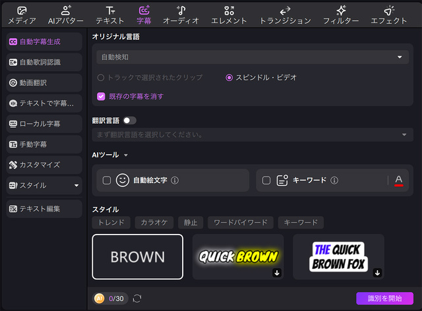Toggle the 翻訳言語 switch

[129, 121]
